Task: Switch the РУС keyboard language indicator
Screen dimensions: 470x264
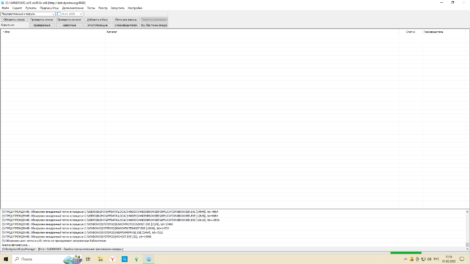Action: (x=436, y=259)
